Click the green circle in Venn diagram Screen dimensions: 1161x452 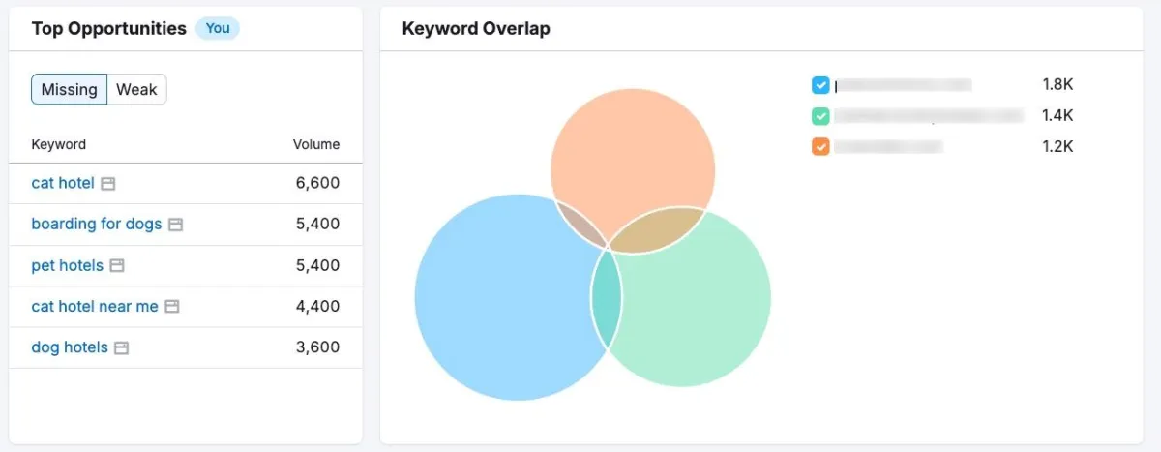coord(697,310)
